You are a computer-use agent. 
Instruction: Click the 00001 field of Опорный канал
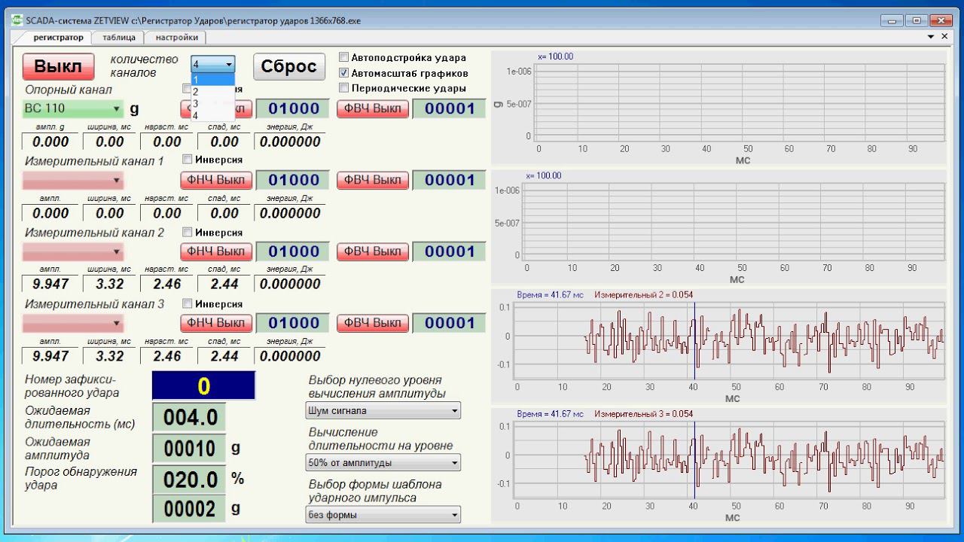(450, 108)
